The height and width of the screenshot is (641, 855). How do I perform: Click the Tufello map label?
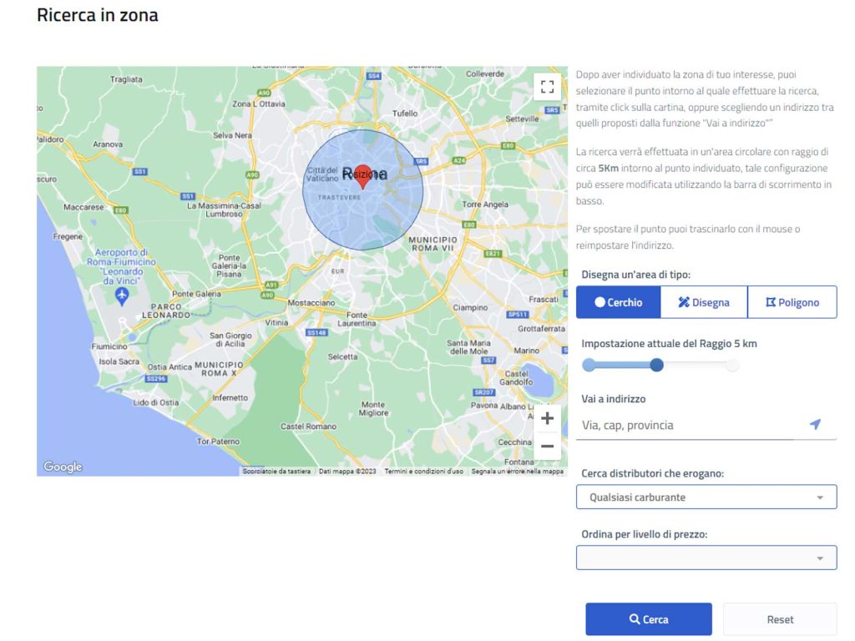405,114
